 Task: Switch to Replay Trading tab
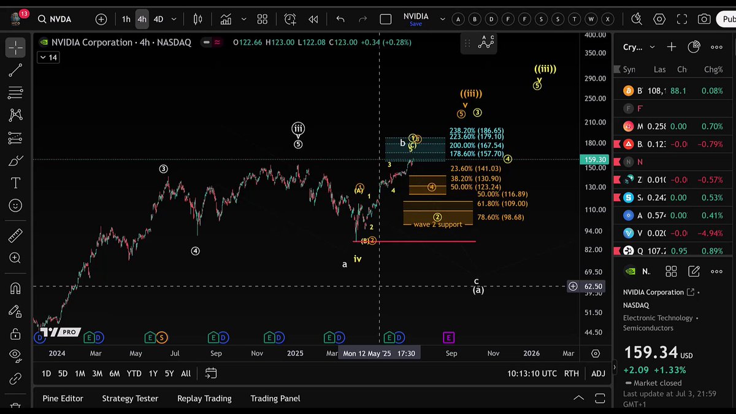point(204,398)
